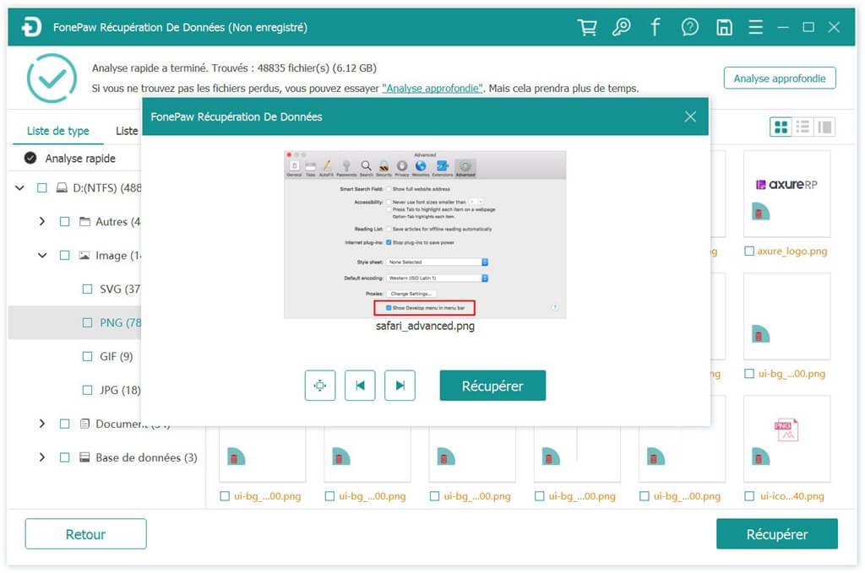The height and width of the screenshot is (573, 865).
Task: Click the safari_advanced.png file name
Action: point(425,327)
